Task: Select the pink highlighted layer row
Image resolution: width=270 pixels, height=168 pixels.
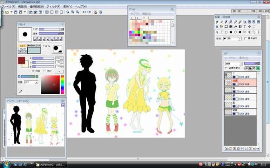Action: pyautogui.click(x=240, y=82)
